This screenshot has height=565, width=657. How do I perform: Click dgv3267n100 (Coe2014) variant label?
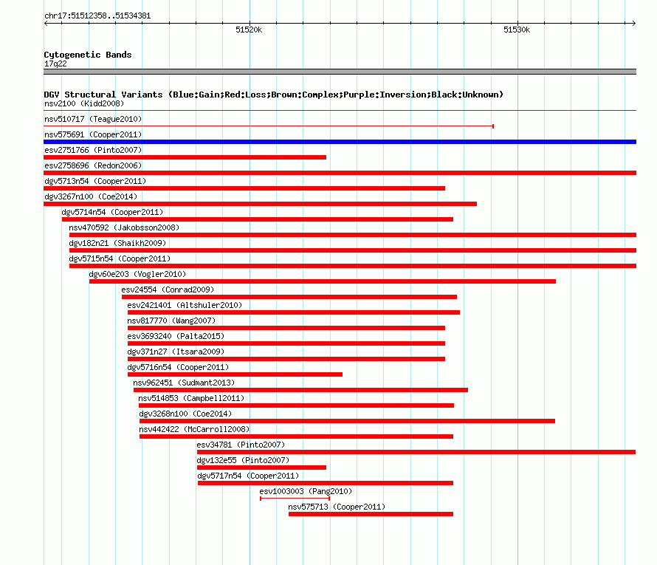pos(91,196)
